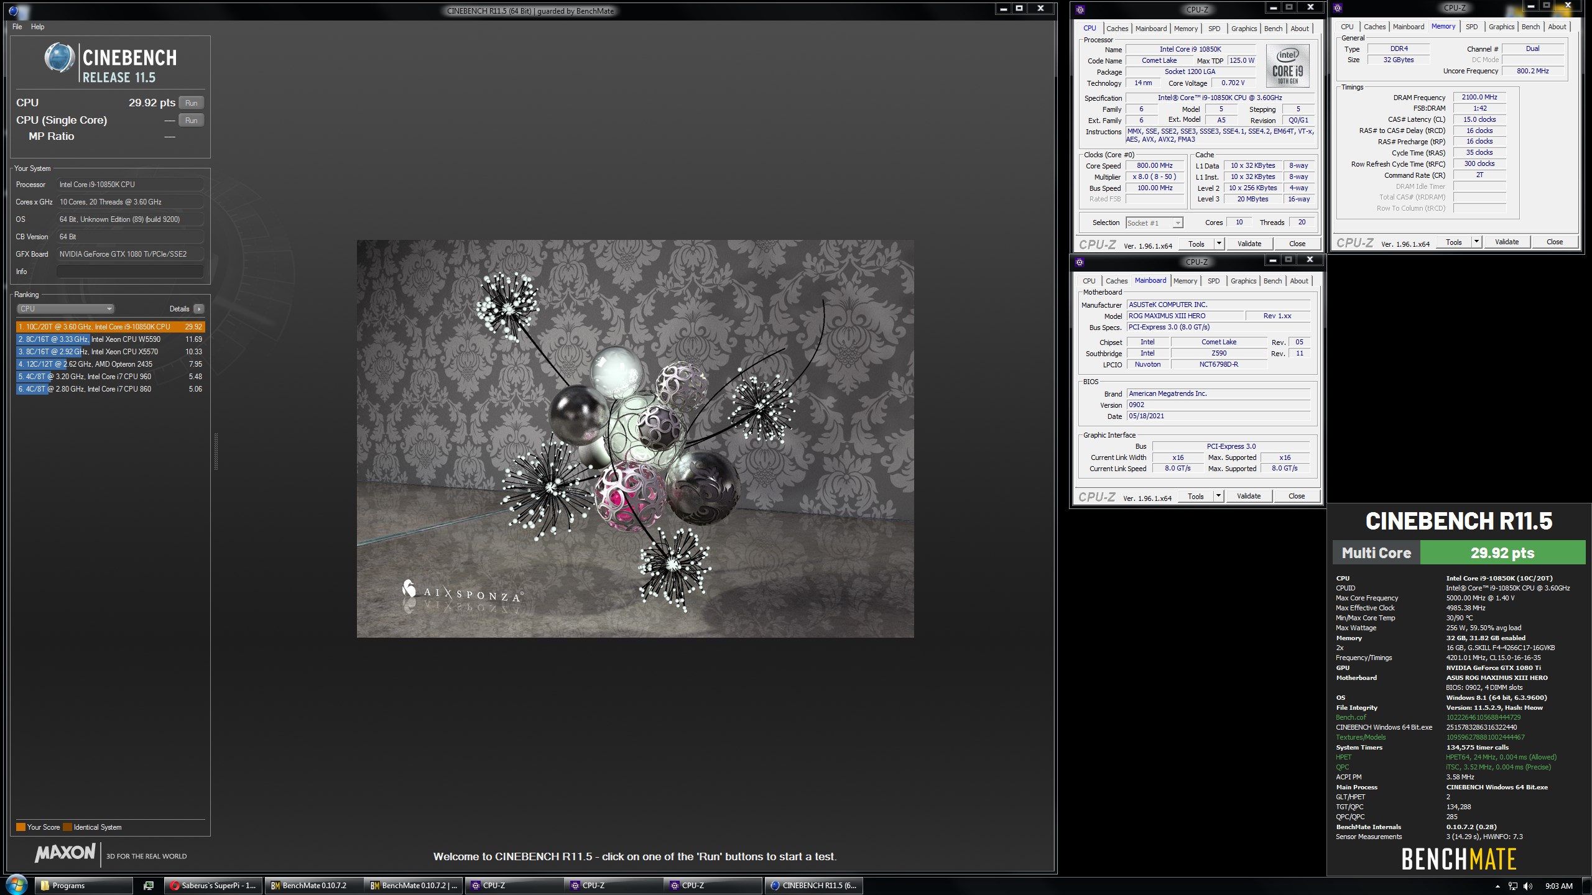Click the Details arrow button in Ranking
1592x895 pixels.
tap(199, 309)
